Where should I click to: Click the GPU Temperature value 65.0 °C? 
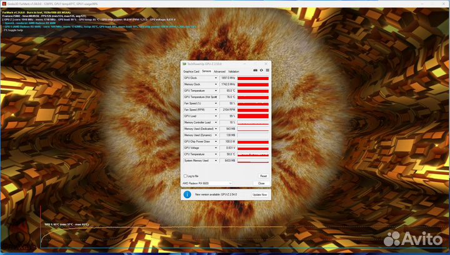click(228, 91)
